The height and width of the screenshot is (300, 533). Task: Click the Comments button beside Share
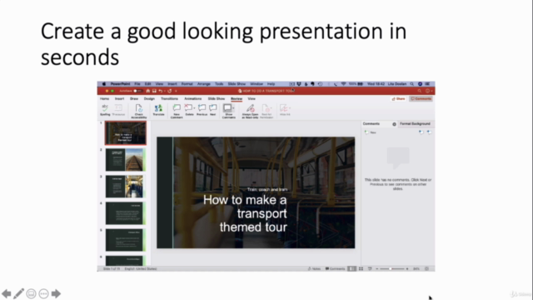(421, 98)
